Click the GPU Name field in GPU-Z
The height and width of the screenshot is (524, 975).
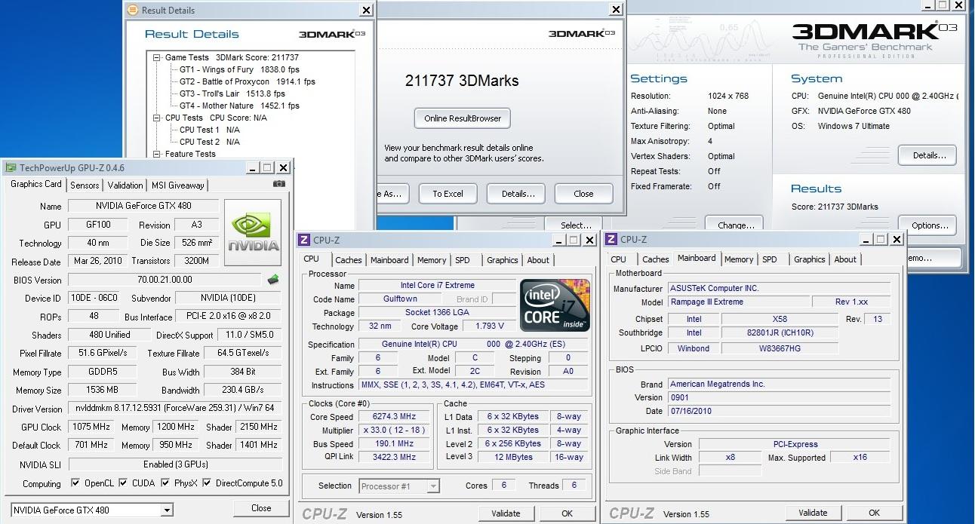click(x=143, y=206)
